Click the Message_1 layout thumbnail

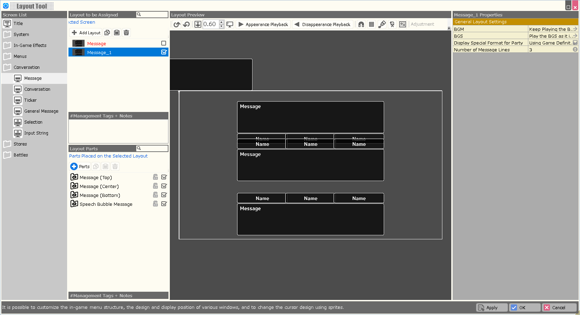(78, 52)
